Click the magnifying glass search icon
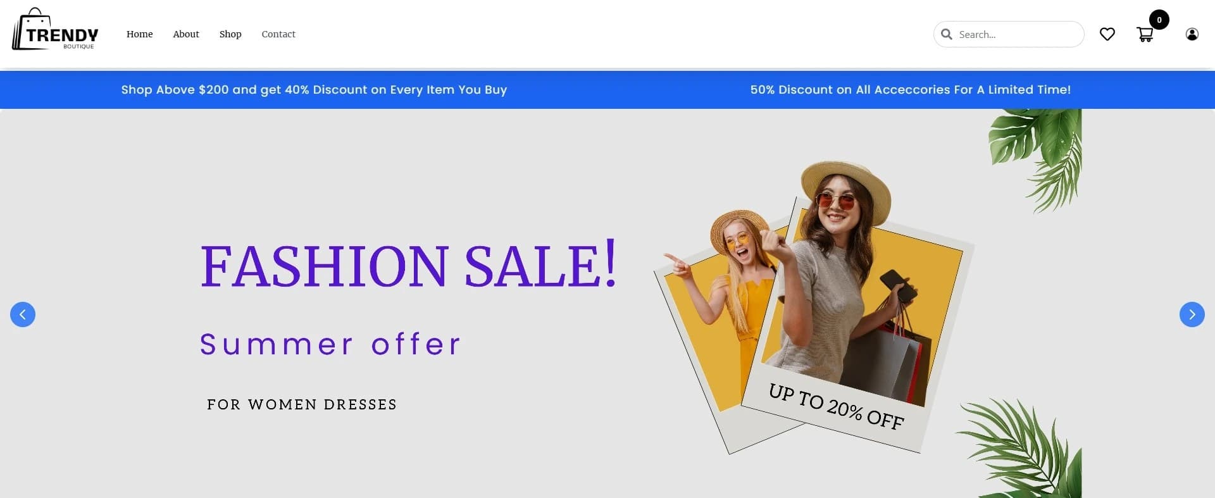The width and height of the screenshot is (1215, 498). (x=947, y=34)
